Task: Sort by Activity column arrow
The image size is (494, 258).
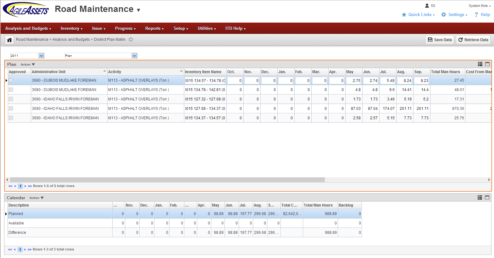Action: [x=181, y=71]
